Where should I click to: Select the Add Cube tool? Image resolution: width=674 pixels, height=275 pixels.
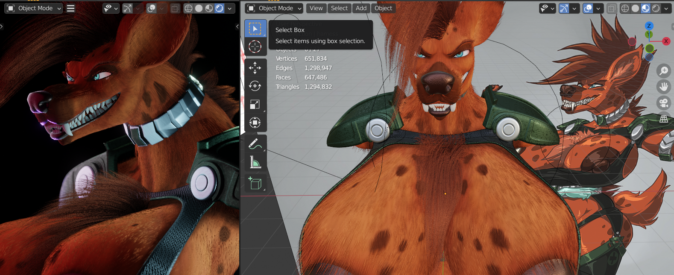coord(255,183)
